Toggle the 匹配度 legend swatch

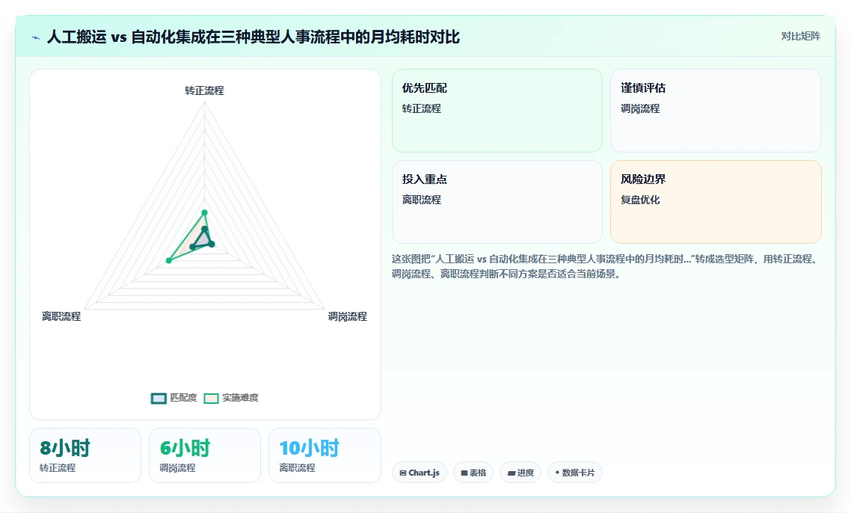click(x=159, y=399)
